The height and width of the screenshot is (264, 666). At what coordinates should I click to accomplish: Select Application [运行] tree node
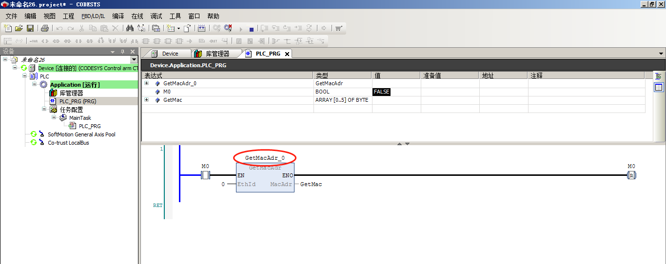75,85
